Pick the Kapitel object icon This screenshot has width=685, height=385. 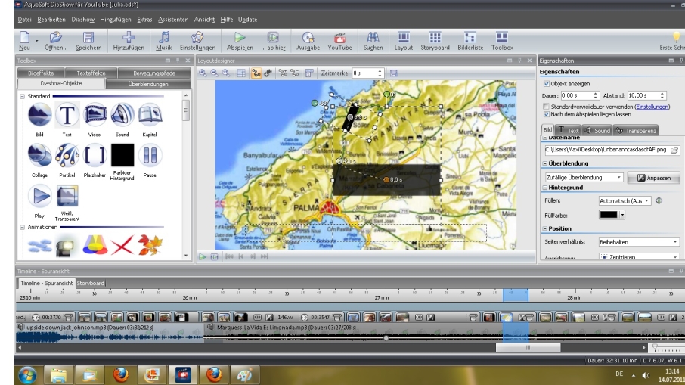point(150,115)
